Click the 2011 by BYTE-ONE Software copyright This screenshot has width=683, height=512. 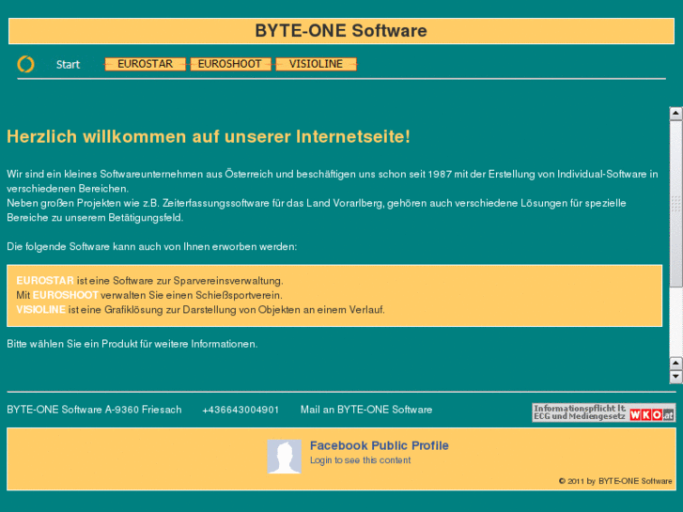click(615, 481)
